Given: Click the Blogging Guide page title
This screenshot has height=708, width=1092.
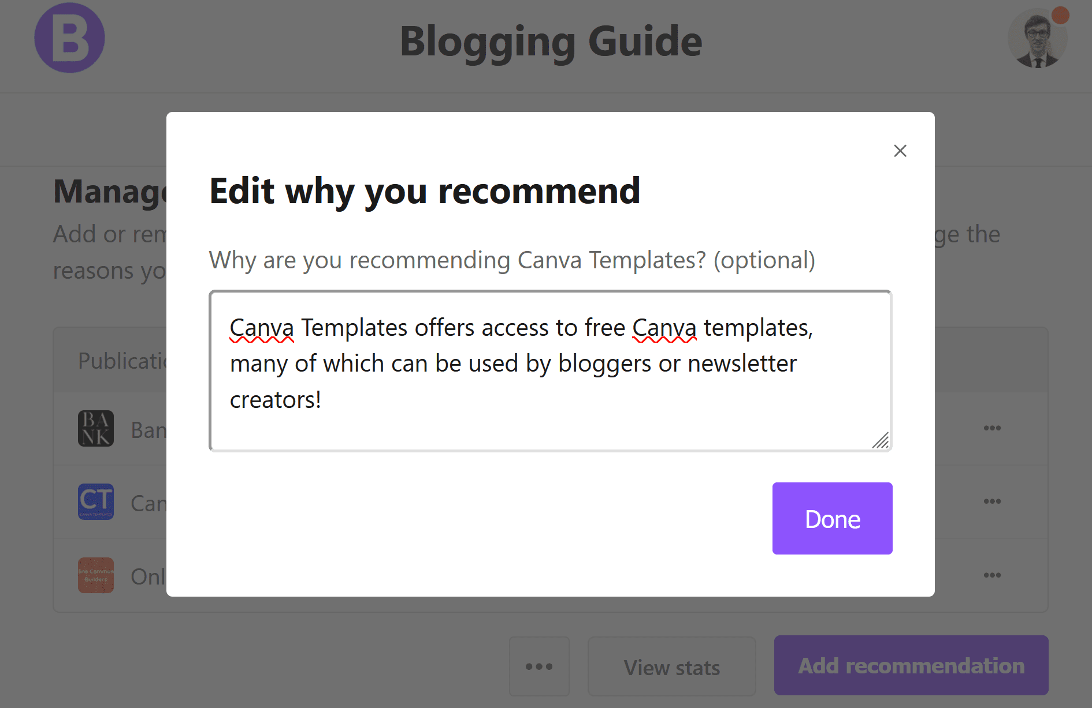Looking at the screenshot, I should point(551,42).
